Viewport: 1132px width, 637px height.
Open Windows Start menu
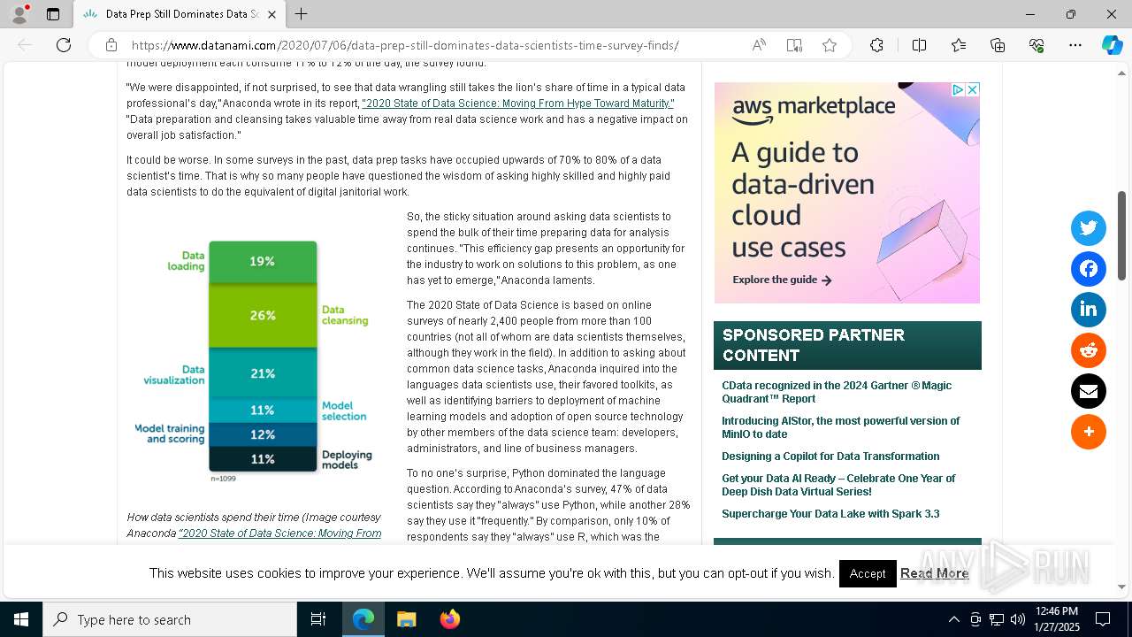click(x=21, y=619)
